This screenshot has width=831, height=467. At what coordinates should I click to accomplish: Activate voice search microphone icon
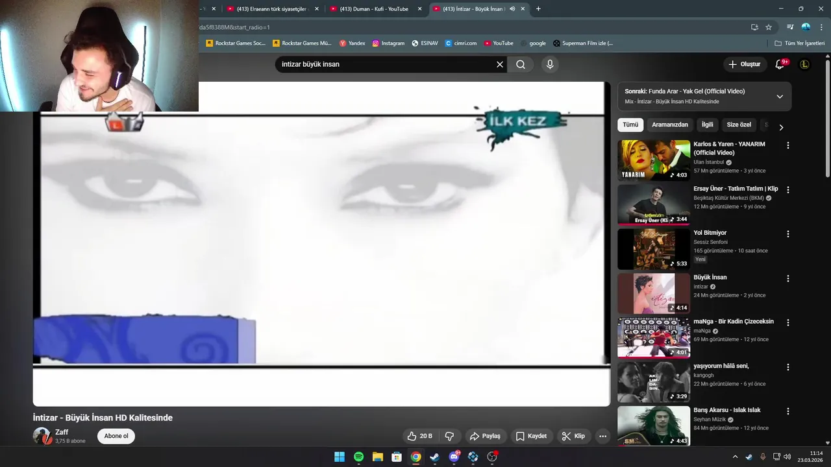550,64
